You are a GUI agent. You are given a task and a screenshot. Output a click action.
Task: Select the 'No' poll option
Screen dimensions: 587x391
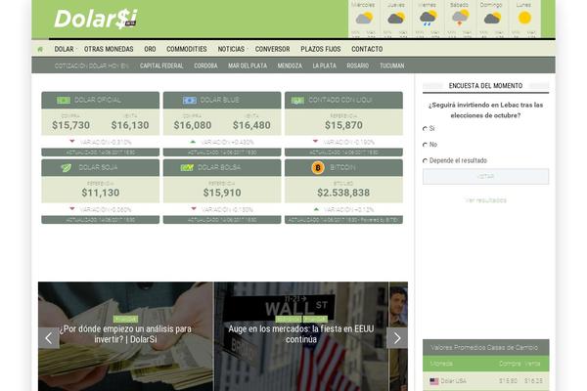coord(425,145)
